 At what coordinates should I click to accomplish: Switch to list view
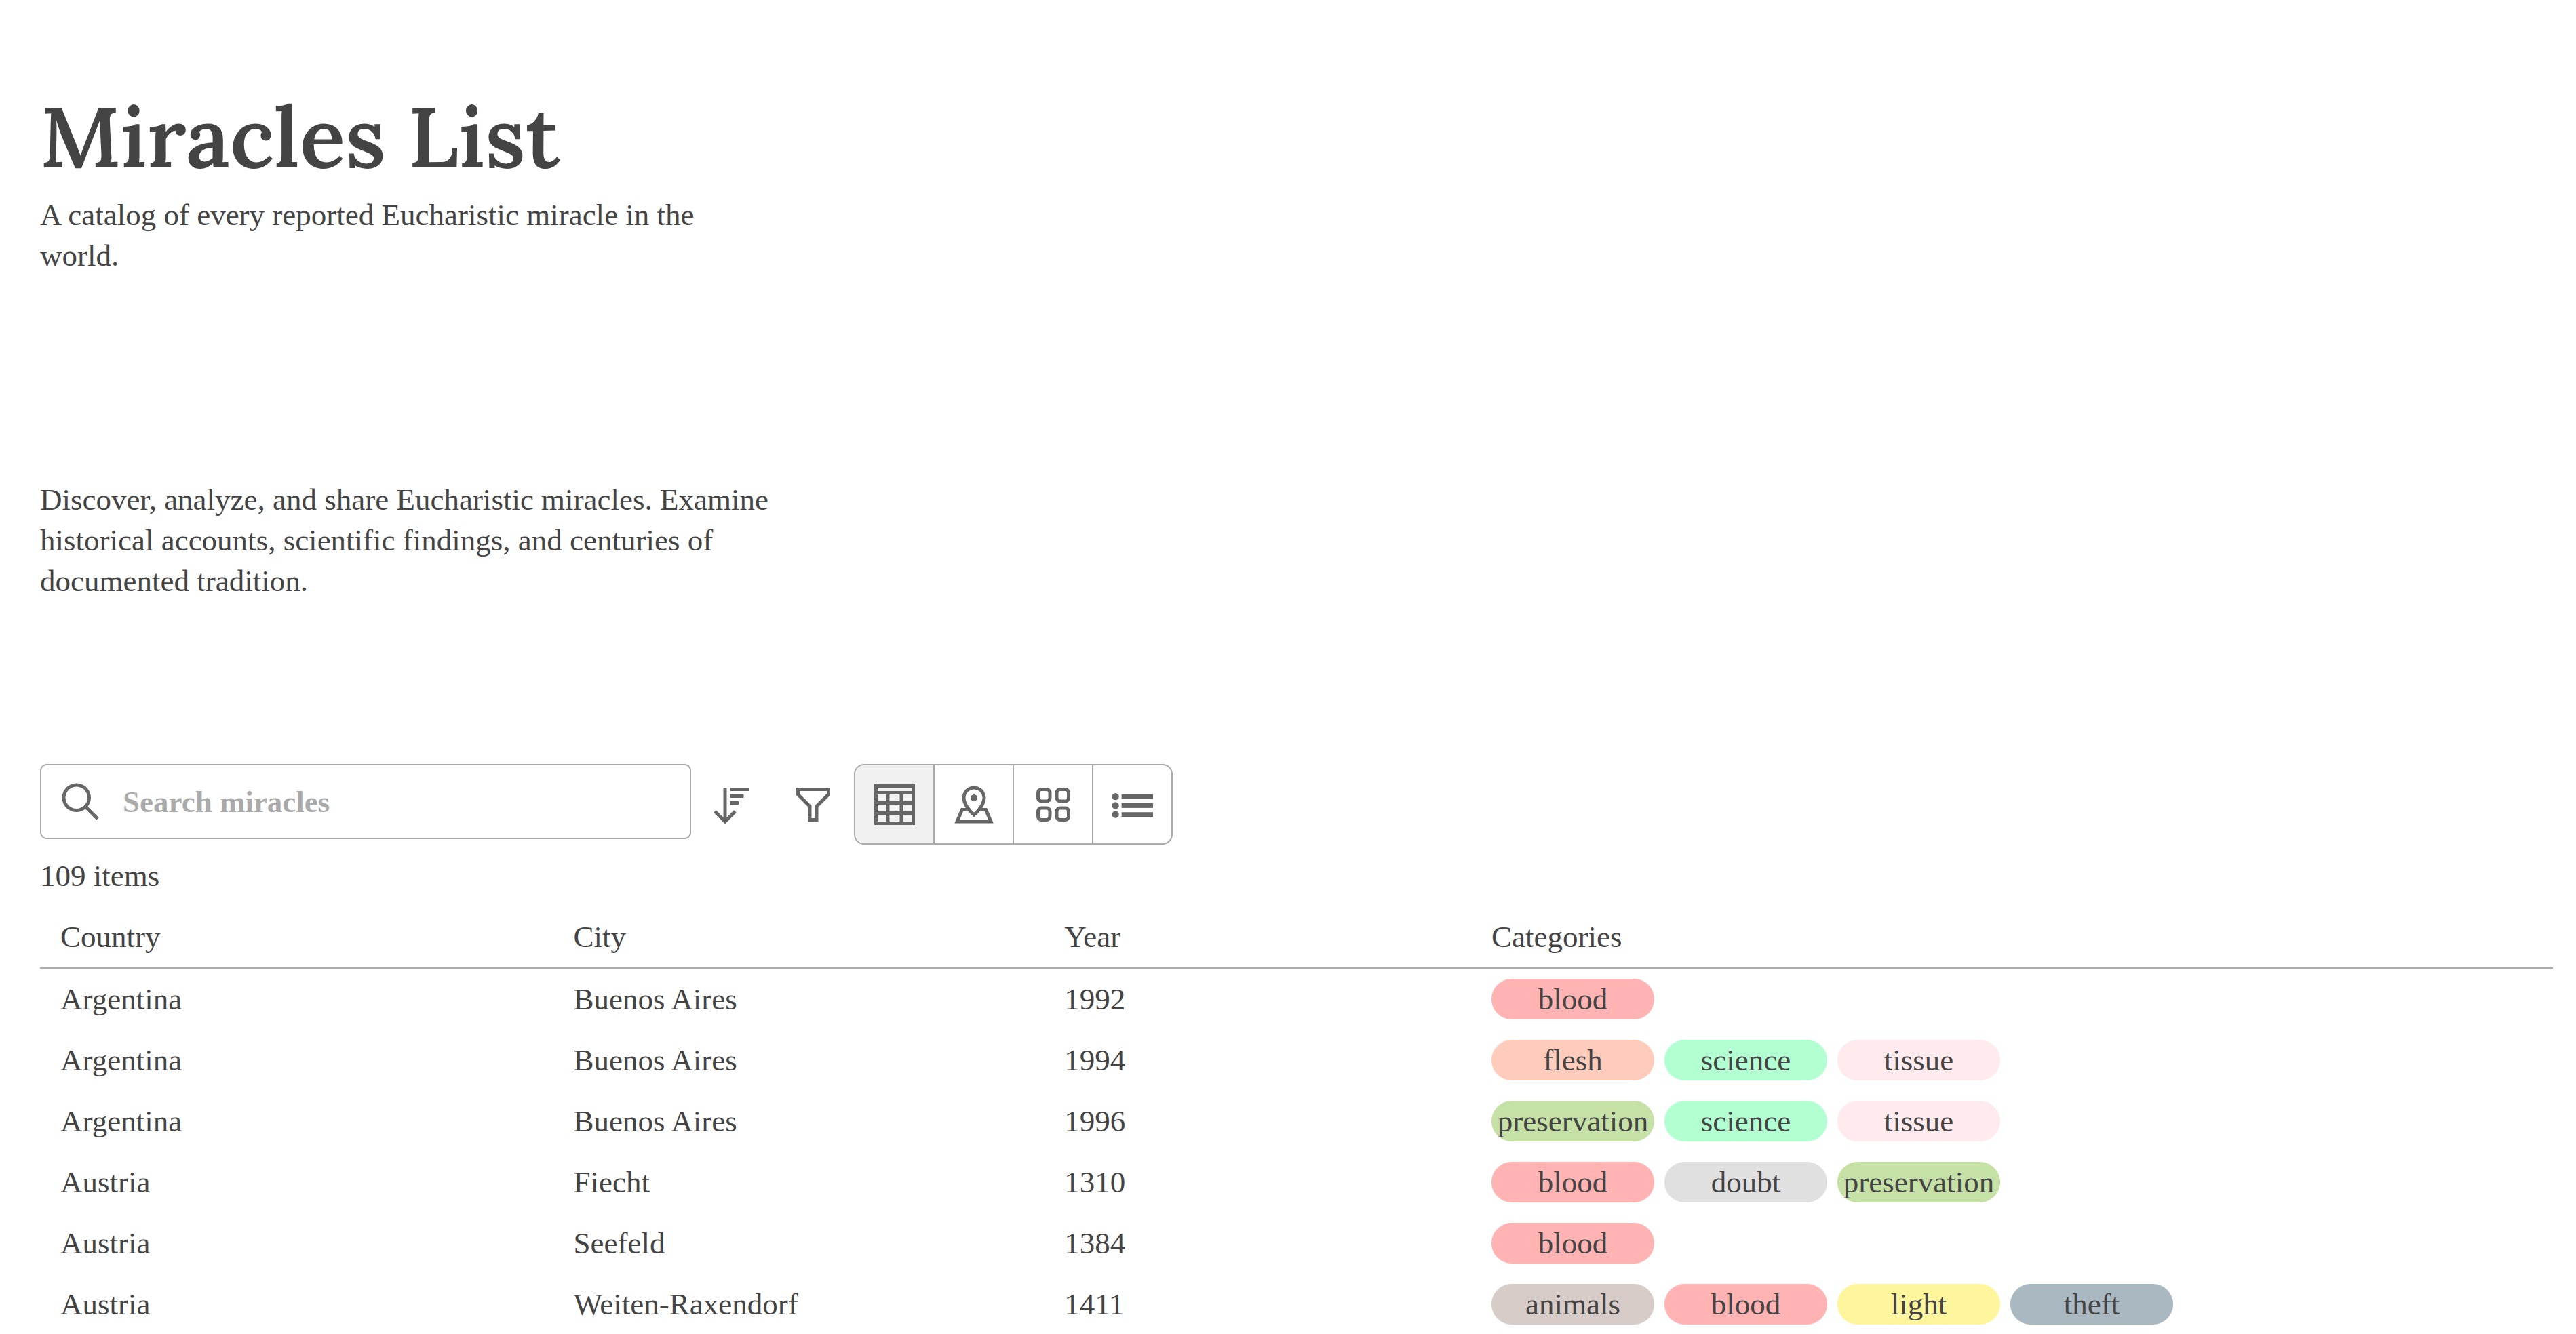coord(1132,805)
